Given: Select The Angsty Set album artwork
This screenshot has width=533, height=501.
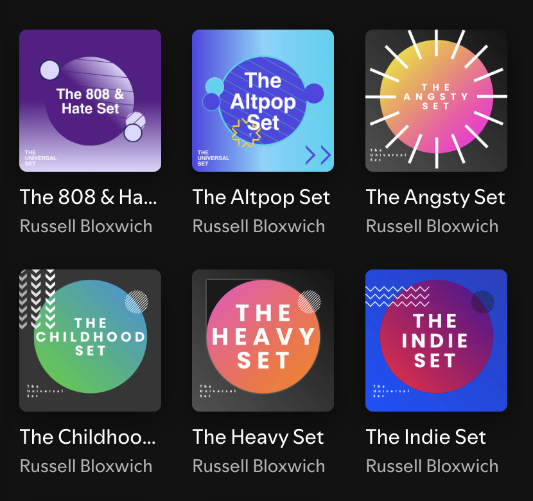Looking at the screenshot, I should coord(436,100).
